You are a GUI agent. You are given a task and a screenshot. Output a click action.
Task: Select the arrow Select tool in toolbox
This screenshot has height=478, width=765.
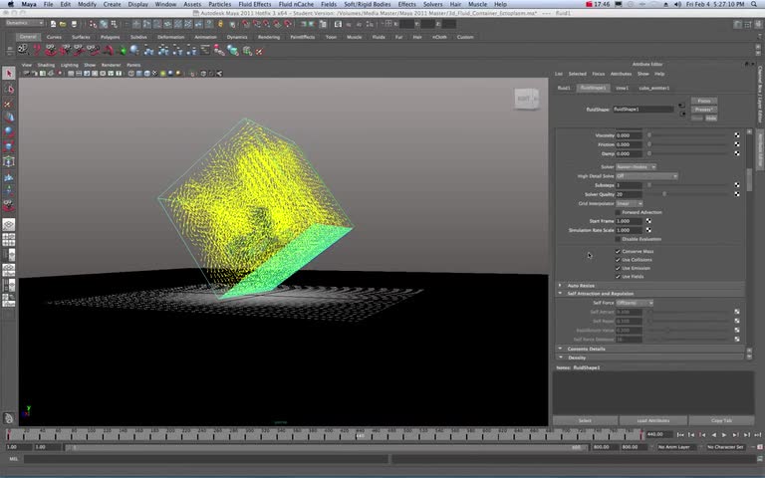9,74
